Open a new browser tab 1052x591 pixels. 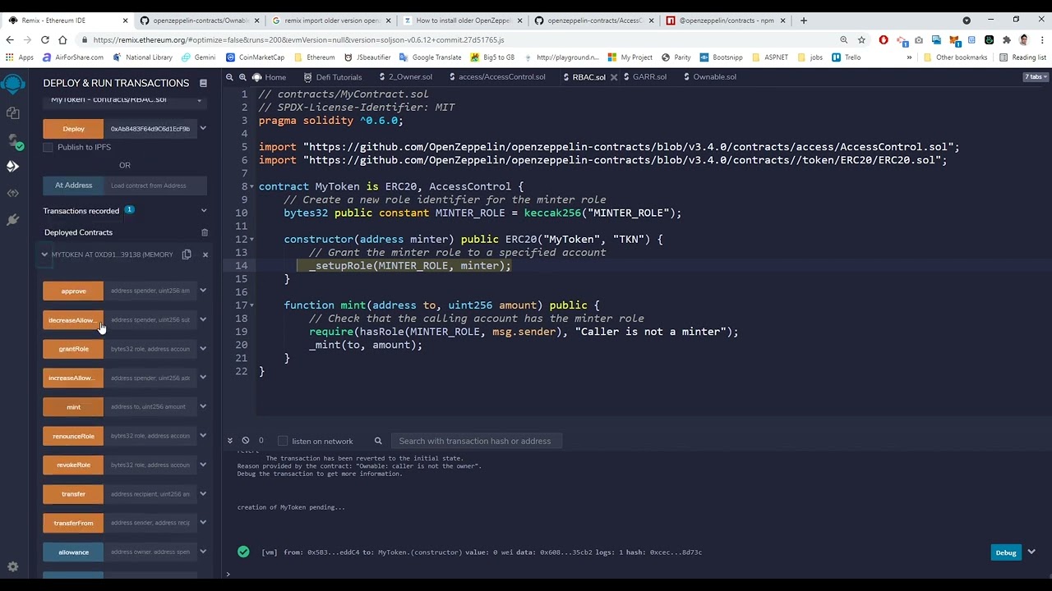pos(803,20)
